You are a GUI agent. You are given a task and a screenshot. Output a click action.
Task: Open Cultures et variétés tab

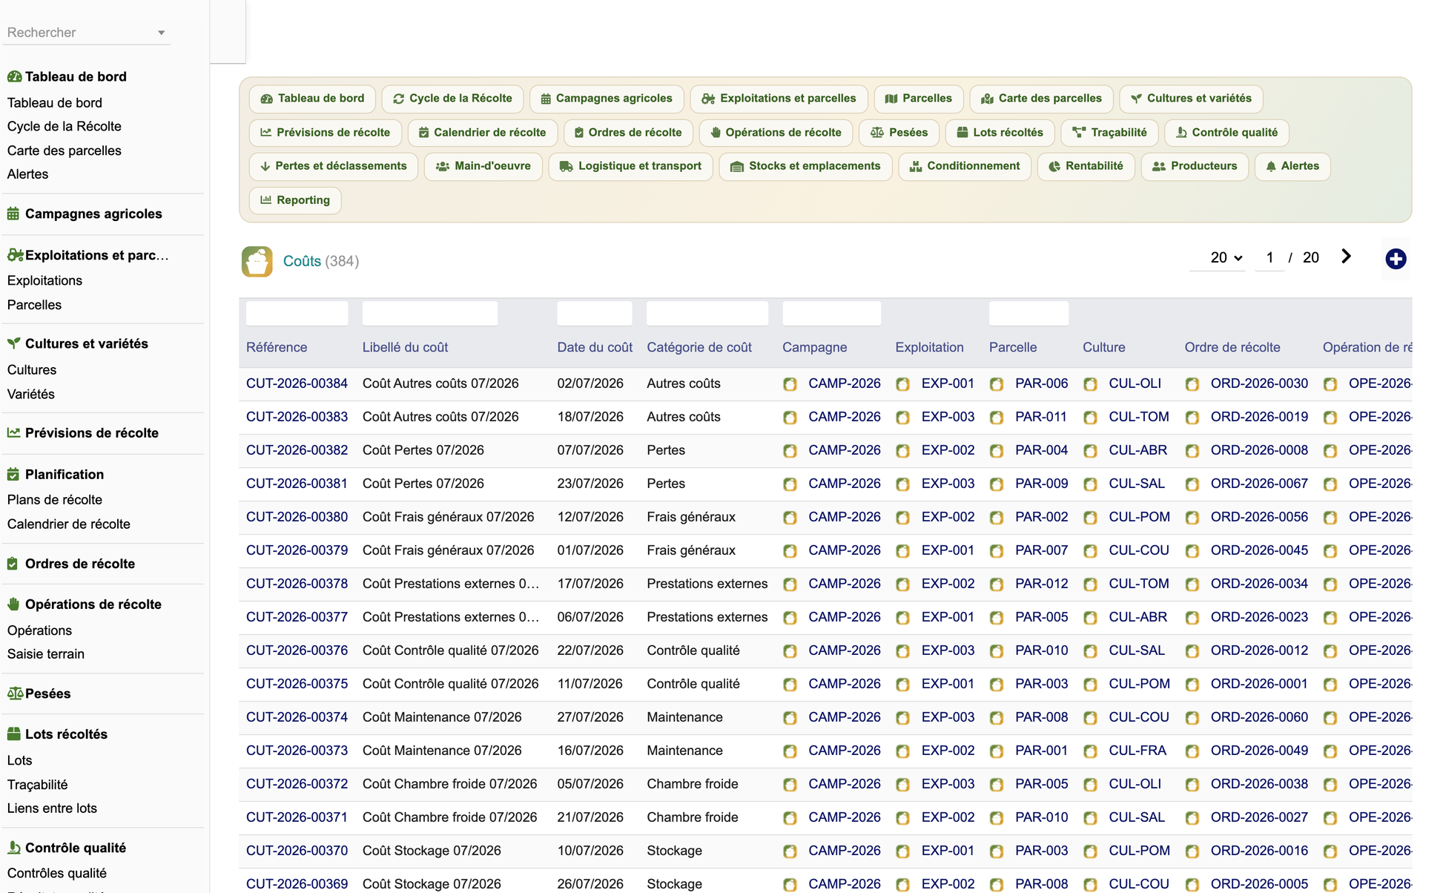coord(1191,99)
